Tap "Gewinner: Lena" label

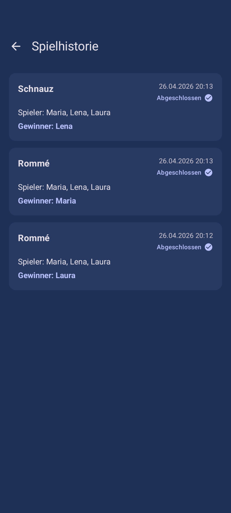(x=45, y=126)
